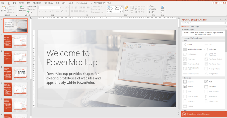Click the 텍스트 방향 (Text Direction) button

(96, 7)
